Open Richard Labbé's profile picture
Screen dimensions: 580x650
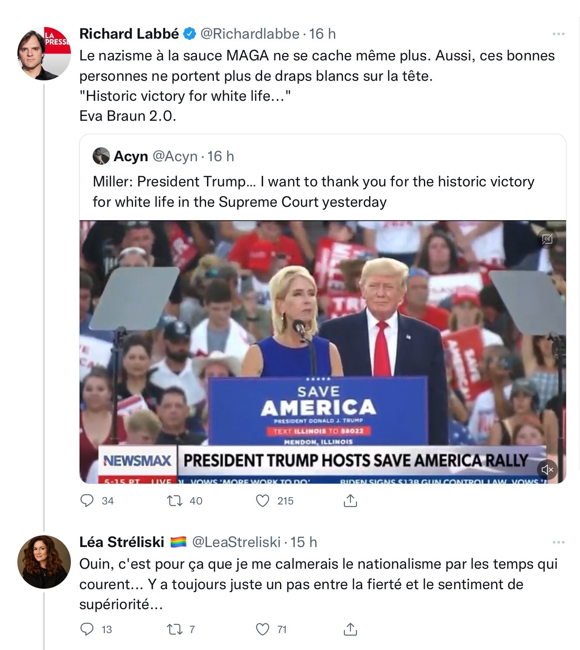click(44, 53)
